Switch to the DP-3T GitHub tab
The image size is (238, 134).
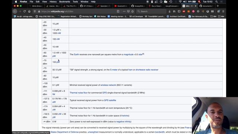tap(87, 6)
